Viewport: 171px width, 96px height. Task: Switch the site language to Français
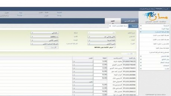click(159, 9)
